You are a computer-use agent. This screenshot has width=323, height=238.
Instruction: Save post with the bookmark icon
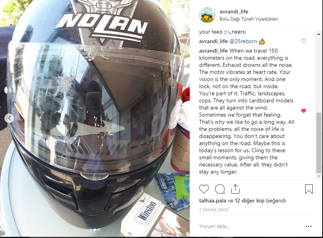tap(309, 189)
